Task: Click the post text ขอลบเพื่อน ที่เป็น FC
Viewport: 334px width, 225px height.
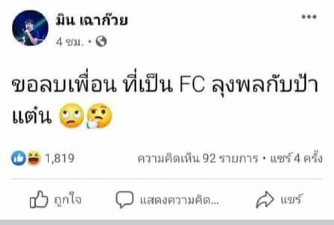Action: coord(108,85)
